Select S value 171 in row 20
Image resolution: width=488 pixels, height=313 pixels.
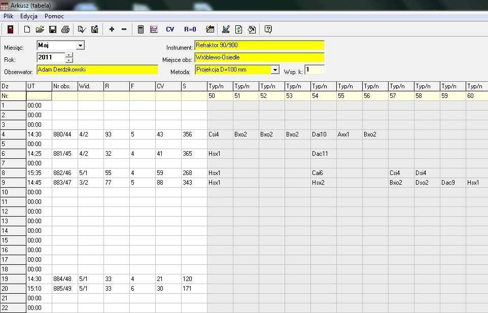[x=194, y=289]
